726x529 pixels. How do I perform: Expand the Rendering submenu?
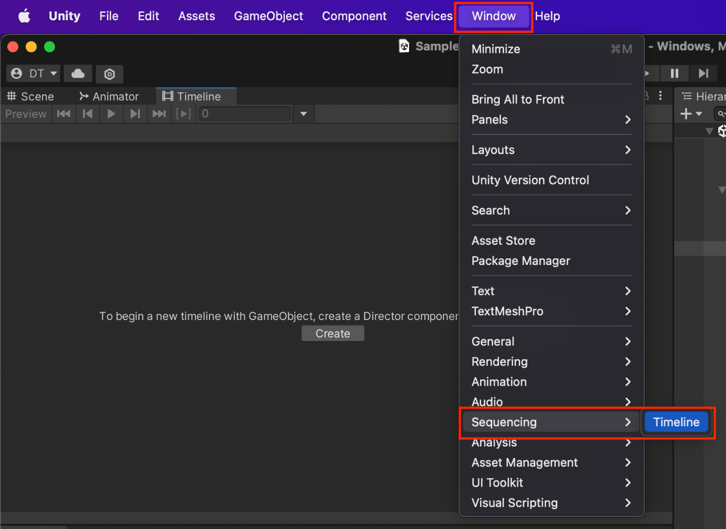coord(552,361)
